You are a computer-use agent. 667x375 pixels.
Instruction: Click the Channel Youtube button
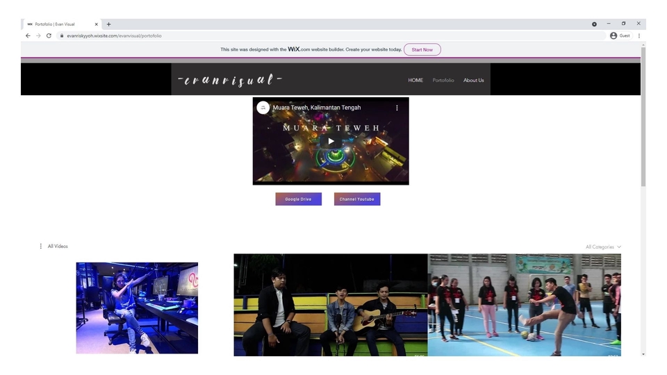coord(357,199)
